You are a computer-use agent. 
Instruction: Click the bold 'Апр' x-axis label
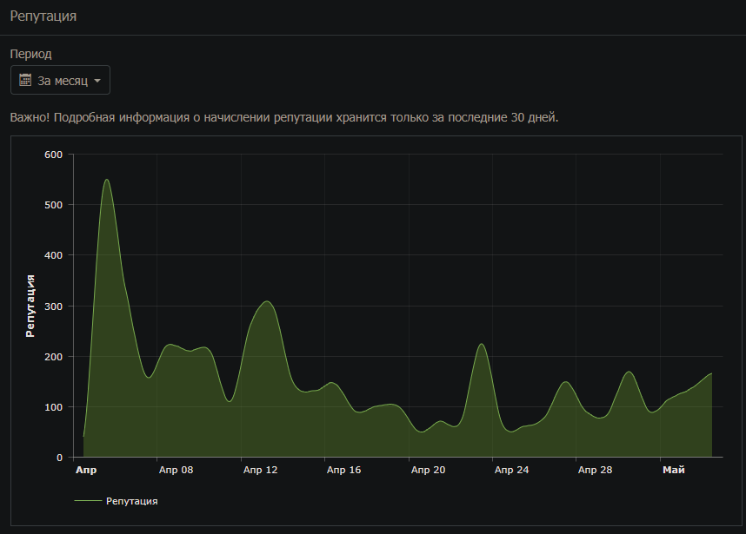(86, 470)
